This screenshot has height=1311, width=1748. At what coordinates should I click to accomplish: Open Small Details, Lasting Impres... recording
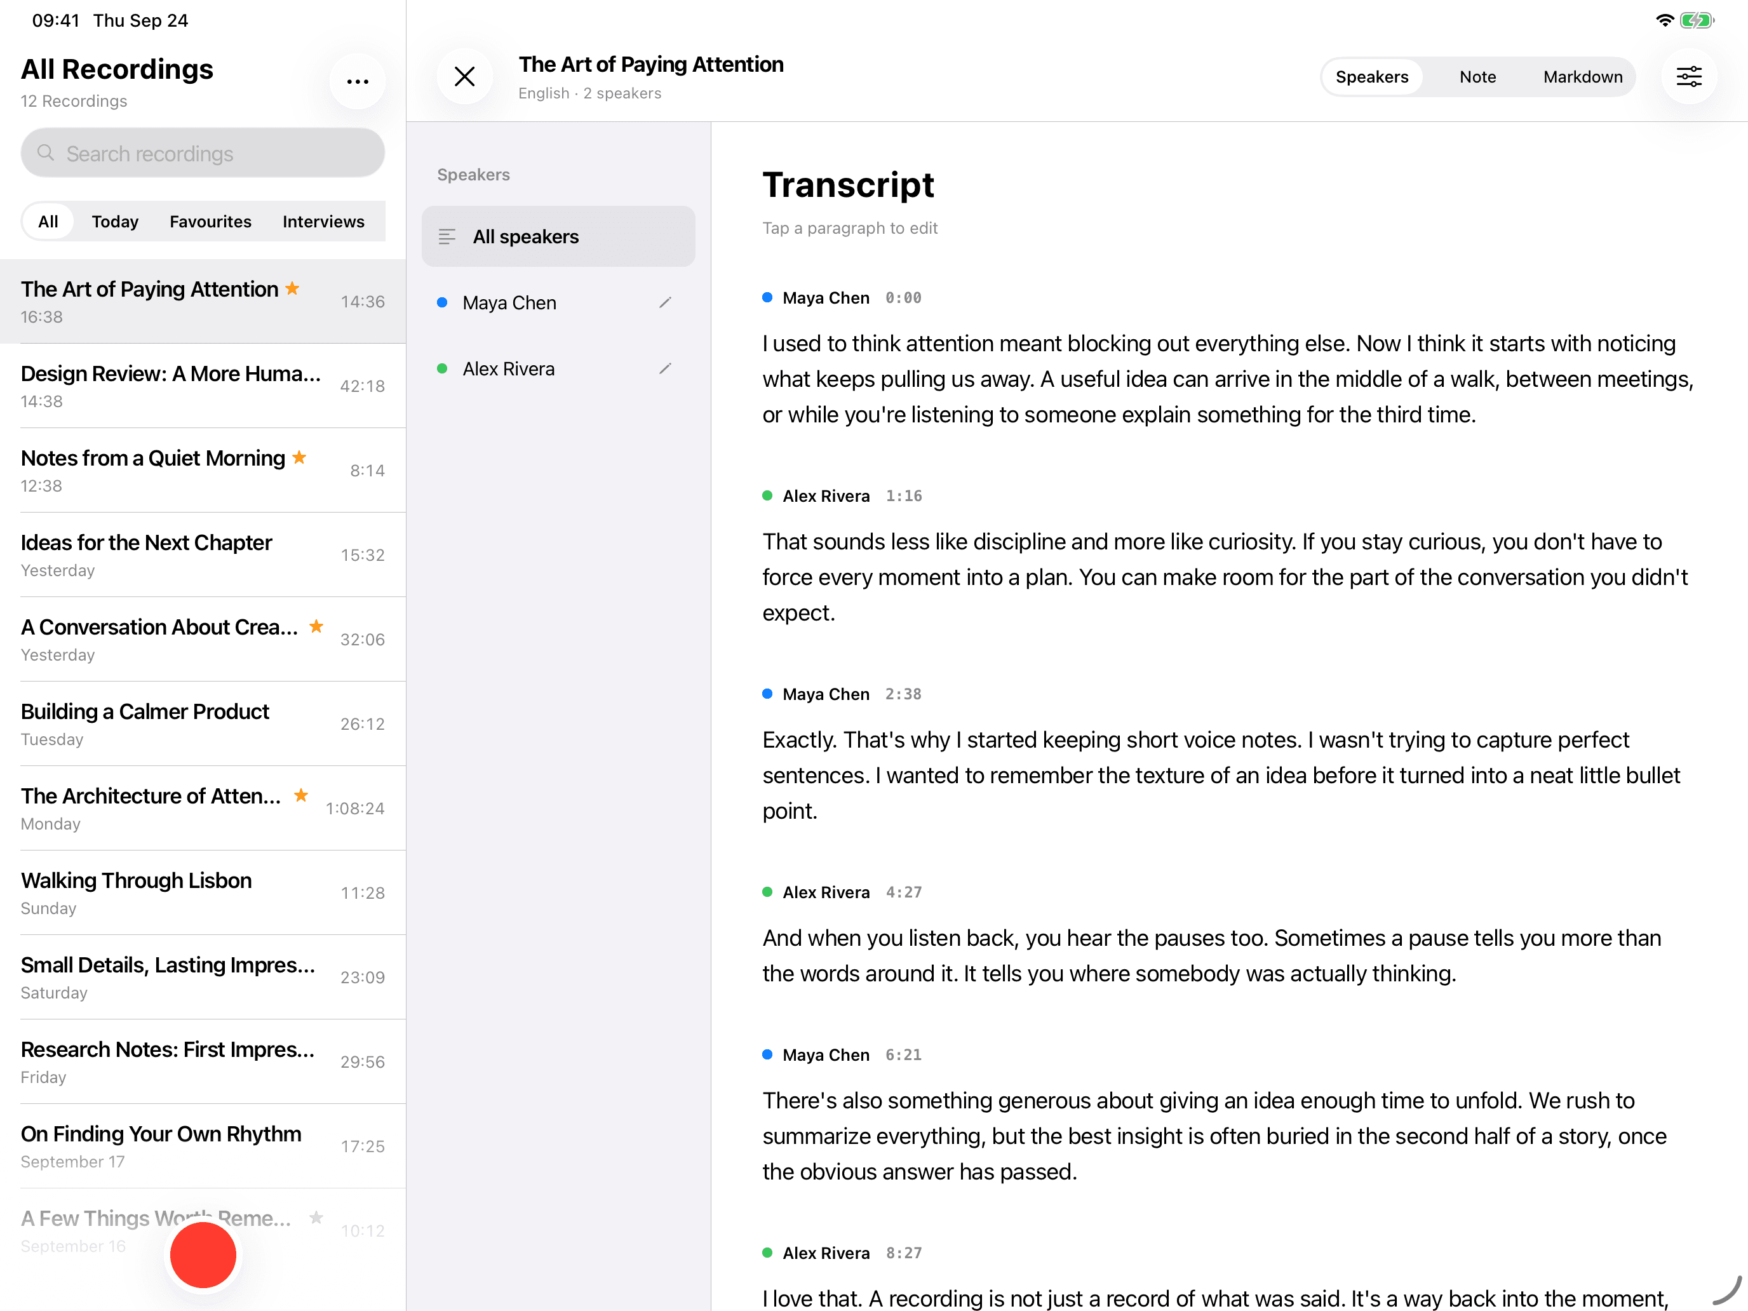pos(203,978)
